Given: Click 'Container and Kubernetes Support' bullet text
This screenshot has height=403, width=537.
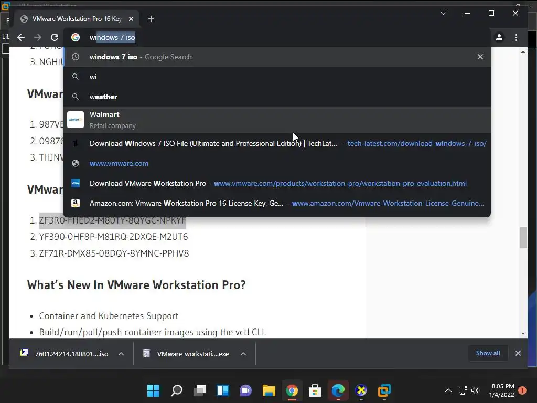Looking at the screenshot, I should [x=109, y=316].
